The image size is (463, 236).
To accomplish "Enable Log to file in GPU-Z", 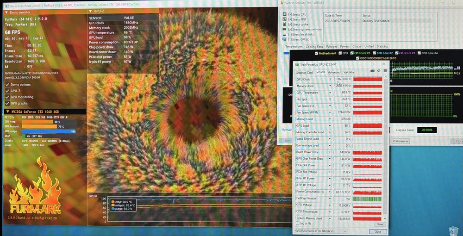I will click(x=298, y=224).
